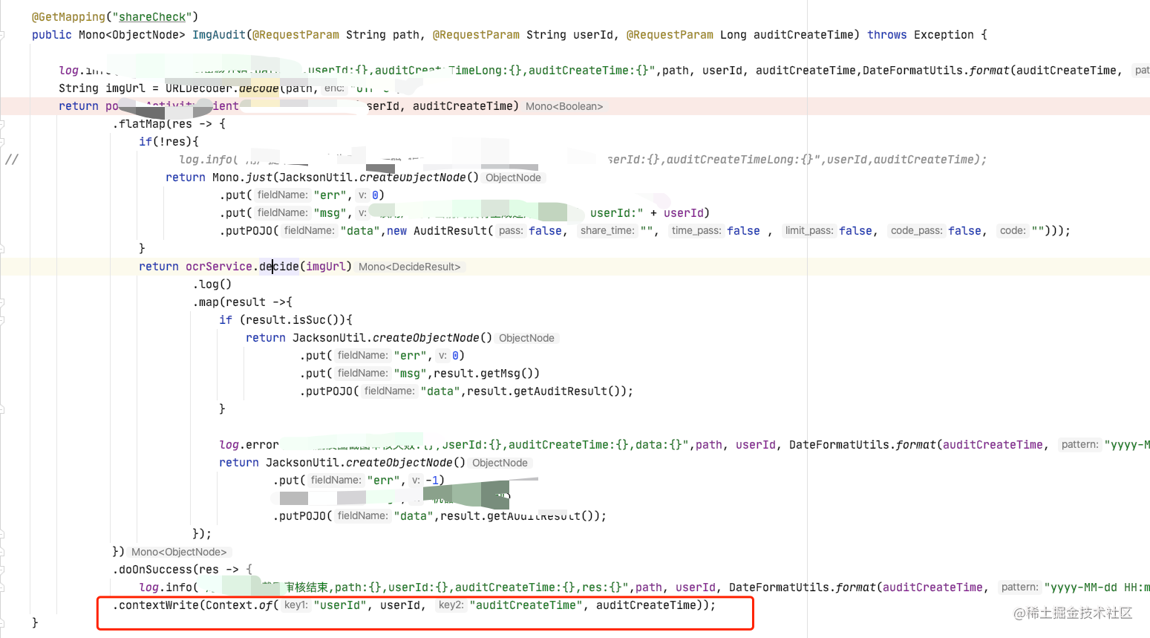Collapse the .map(result -> lambda fold marker
The width and height of the screenshot is (1150, 638).
tap(2, 302)
